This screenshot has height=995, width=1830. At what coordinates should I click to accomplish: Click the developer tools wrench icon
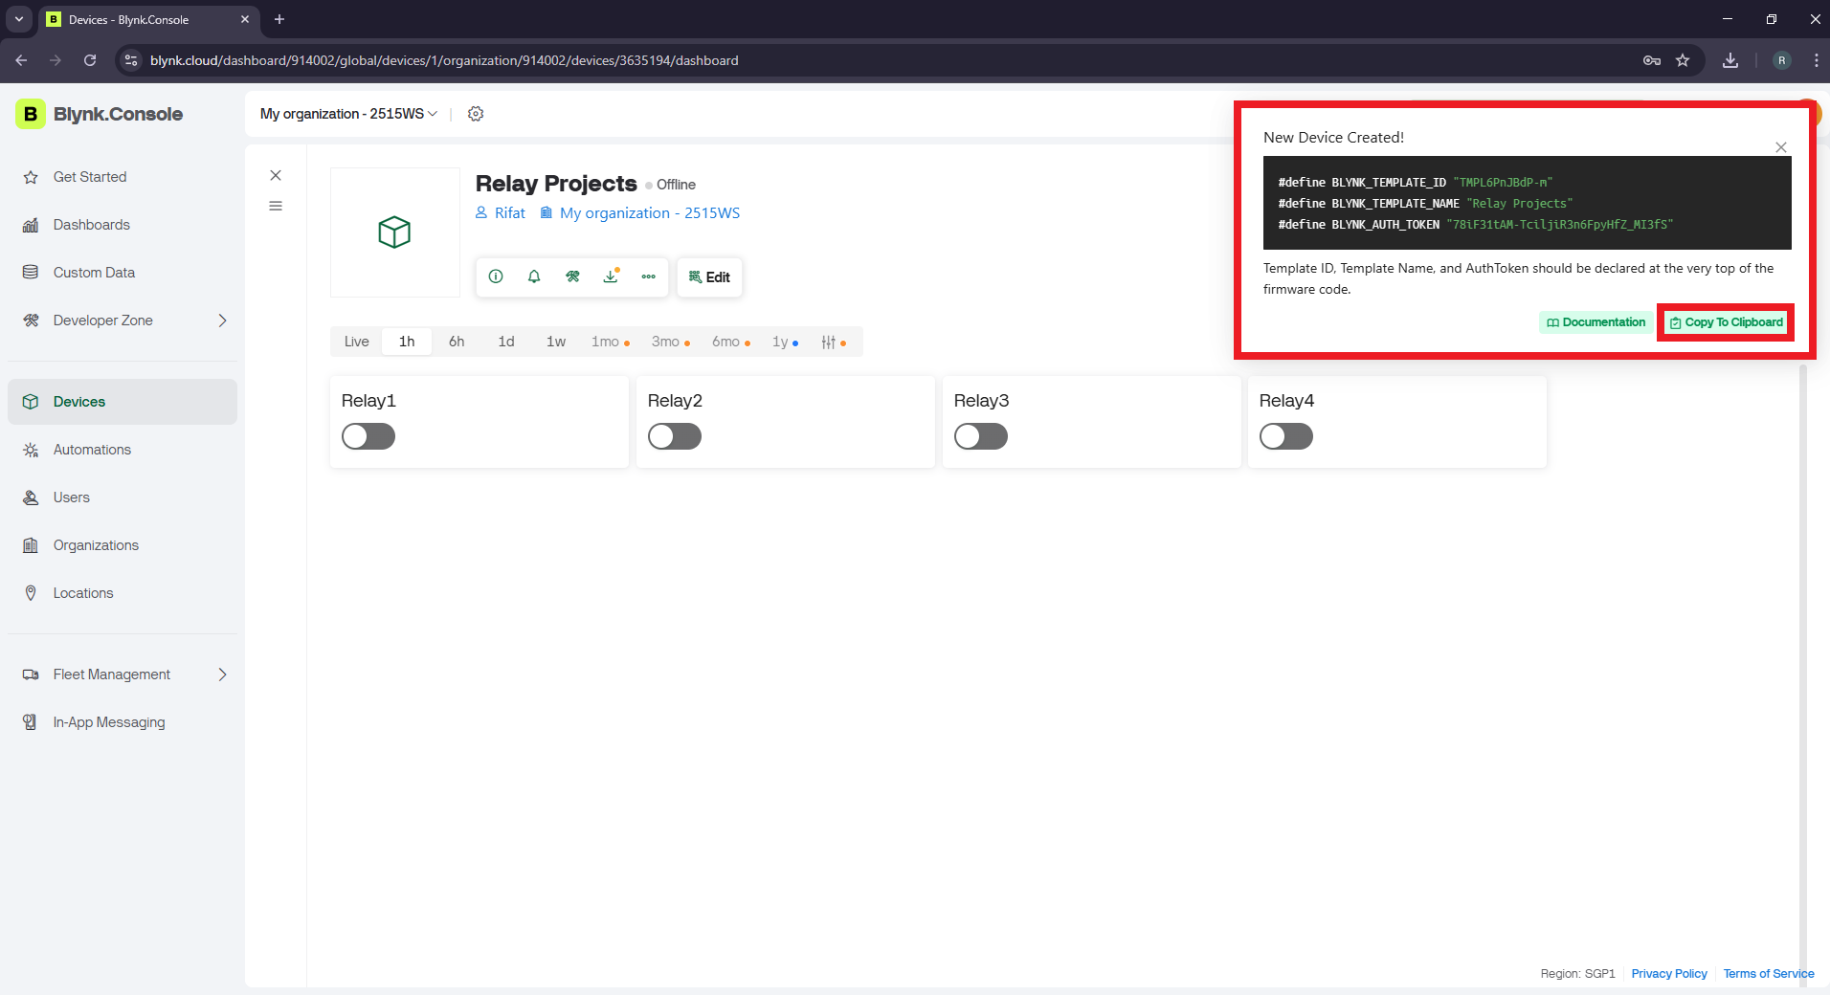pos(572,276)
